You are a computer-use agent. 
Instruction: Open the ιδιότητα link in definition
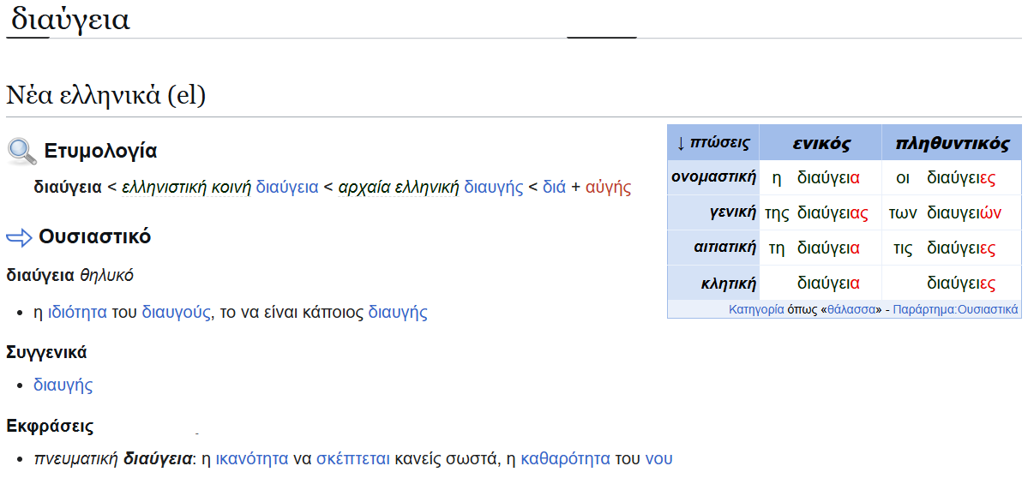click(x=77, y=313)
